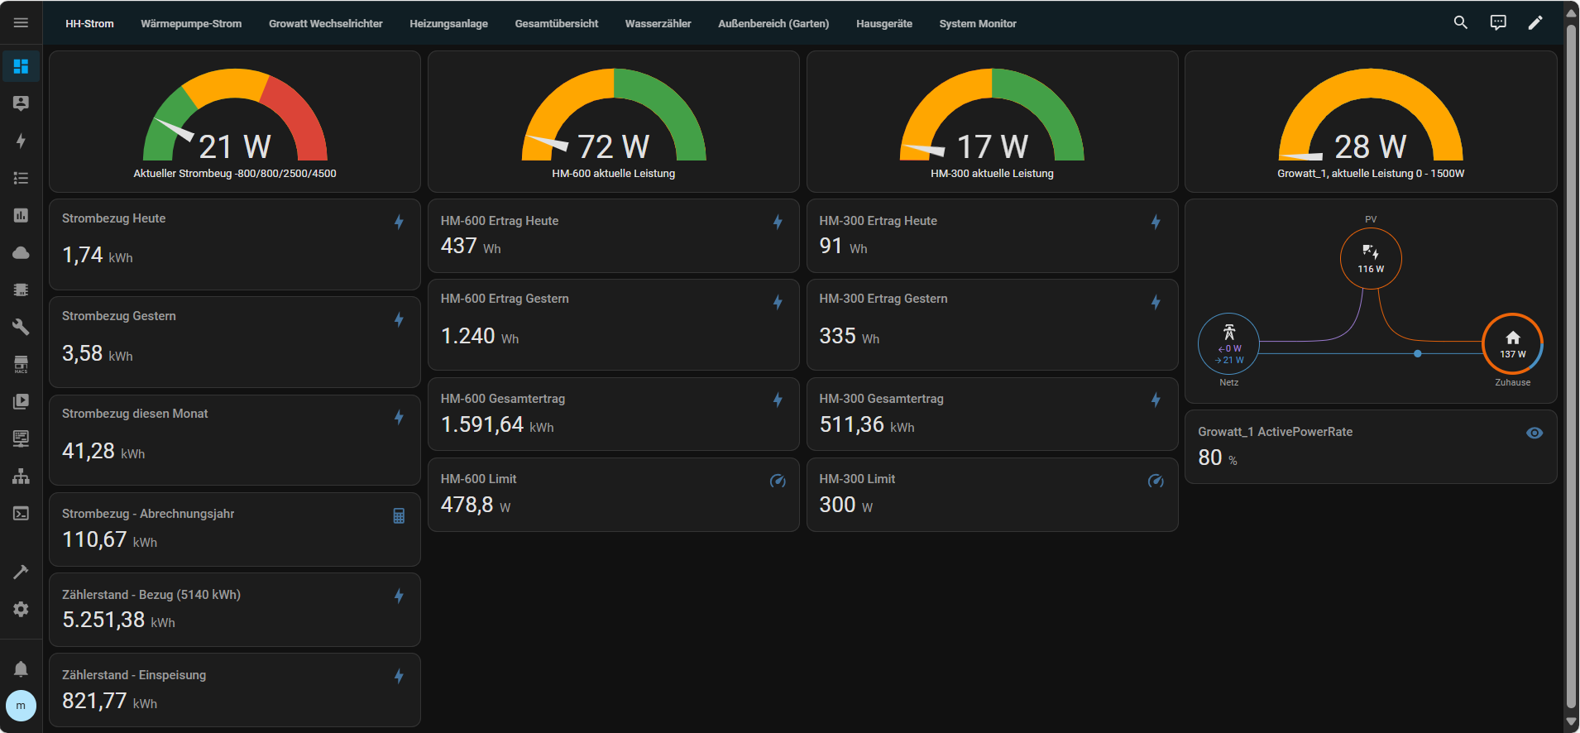Viewport: 1580px width, 733px height.
Task: Open HACS from the sidebar
Action: click(x=21, y=364)
